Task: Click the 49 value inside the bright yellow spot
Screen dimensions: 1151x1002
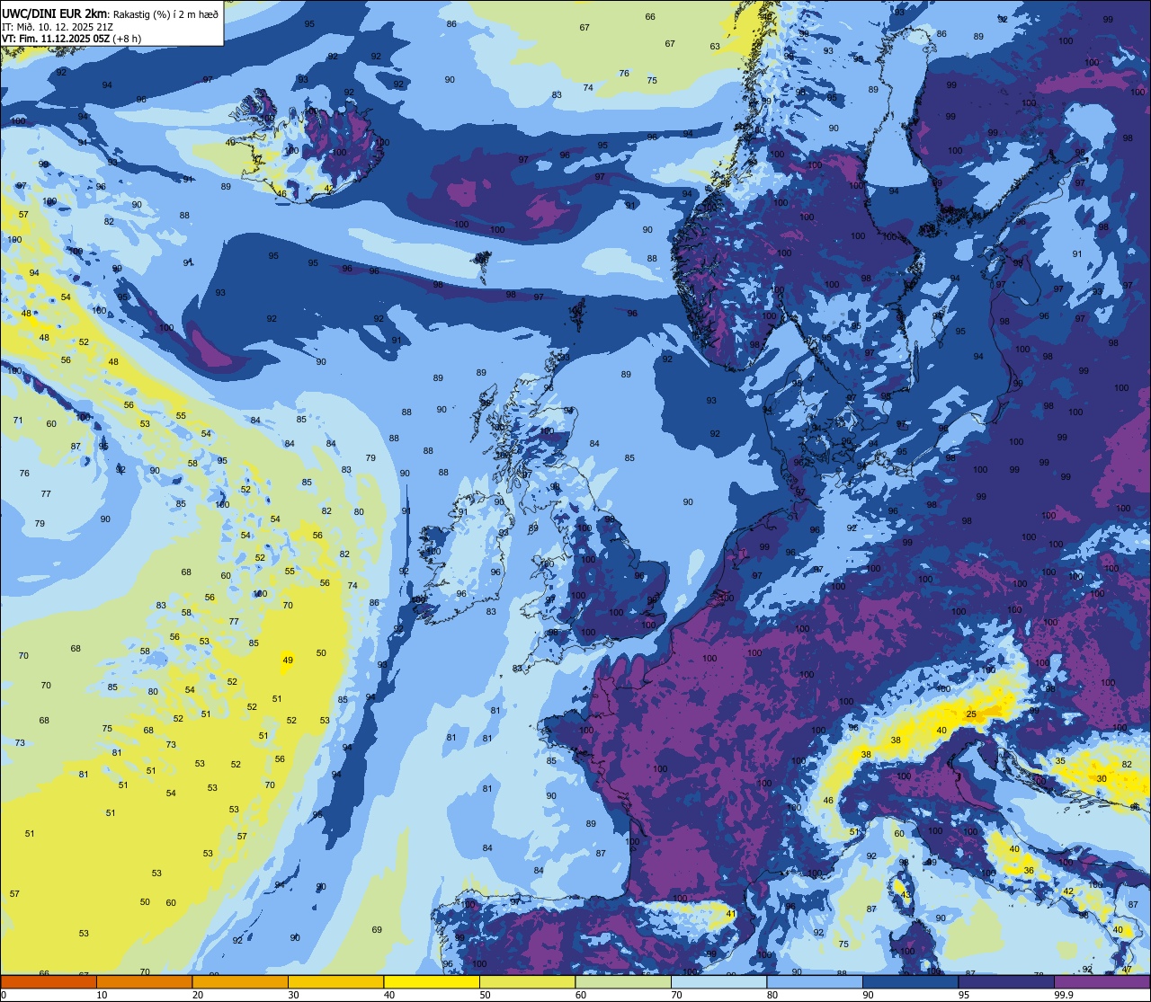Action: [x=288, y=661]
